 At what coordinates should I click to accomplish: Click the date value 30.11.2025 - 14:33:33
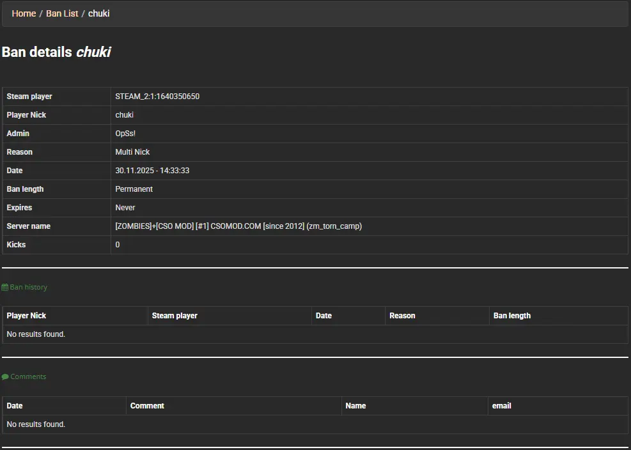pyautogui.click(x=152, y=170)
